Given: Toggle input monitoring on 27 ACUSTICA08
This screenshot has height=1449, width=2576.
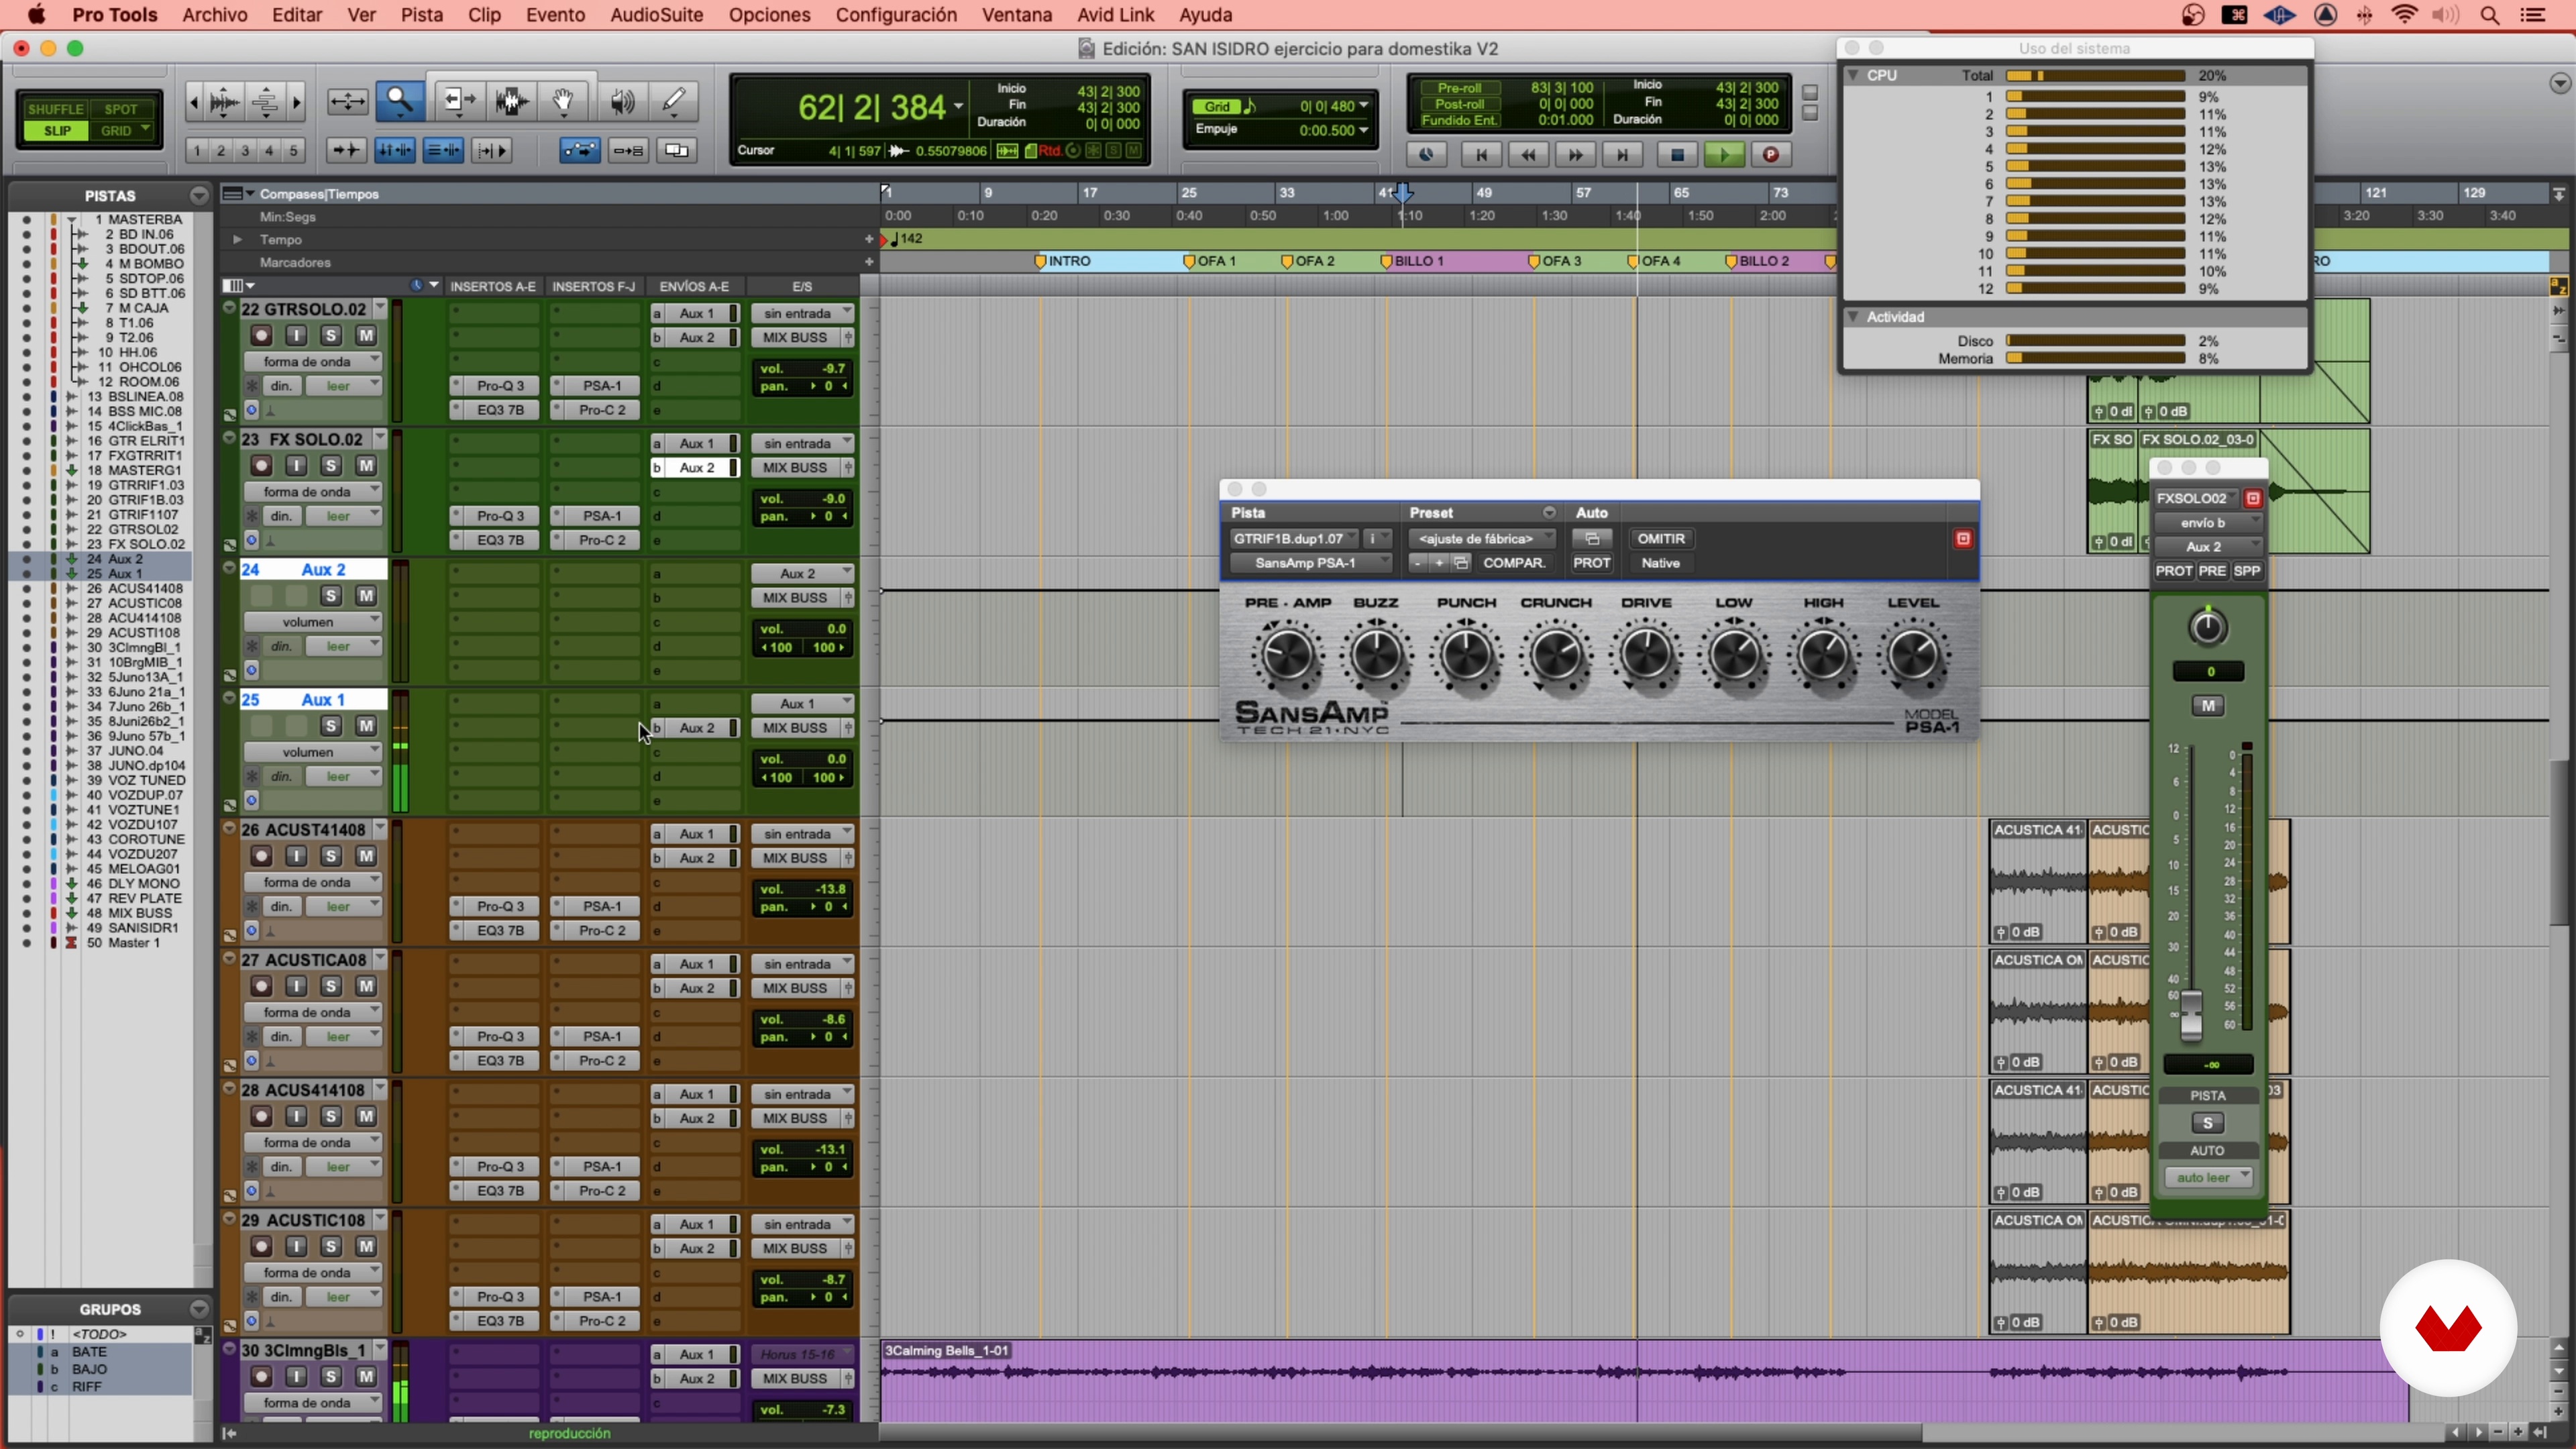Looking at the screenshot, I should pyautogui.click(x=296, y=986).
